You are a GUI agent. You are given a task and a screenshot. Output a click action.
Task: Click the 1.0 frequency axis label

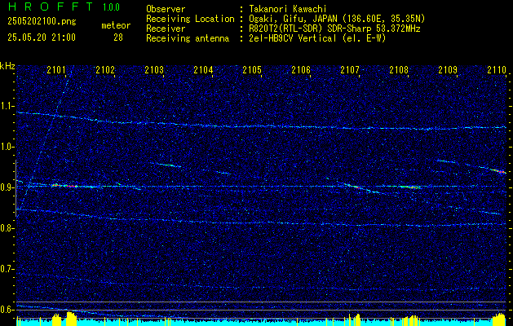tap(7, 147)
